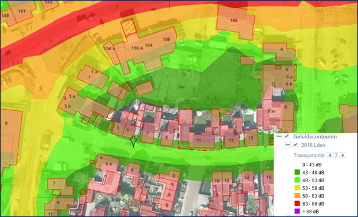
Task: Uncheck the Geluidscontouren layer checkbox
Action: tap(287, 136)
